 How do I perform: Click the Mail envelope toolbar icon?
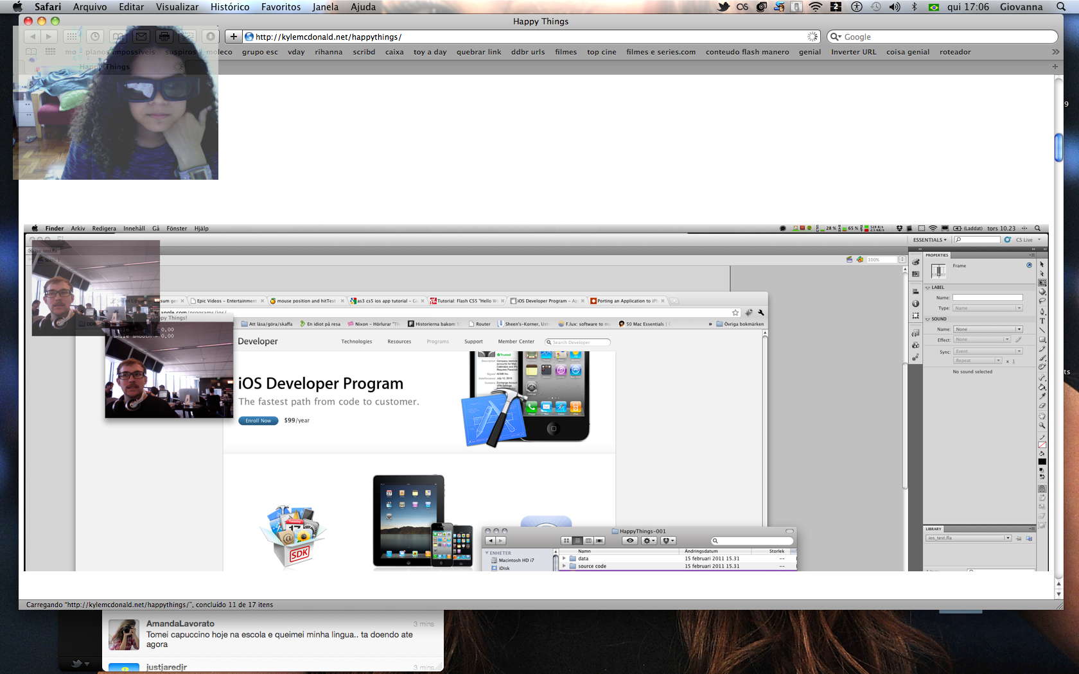(141, 37)
